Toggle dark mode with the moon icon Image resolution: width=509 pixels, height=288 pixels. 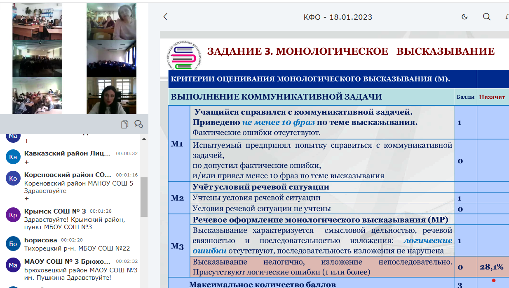click(464, 17)
